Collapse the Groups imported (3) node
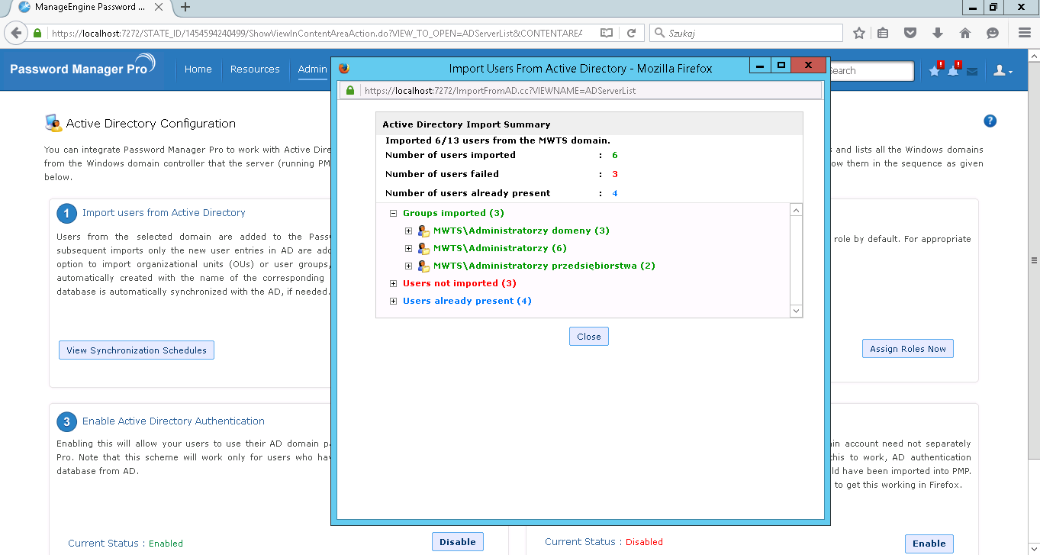Image resolution: width=1040 pixels, height=555 pixels. 394,214
